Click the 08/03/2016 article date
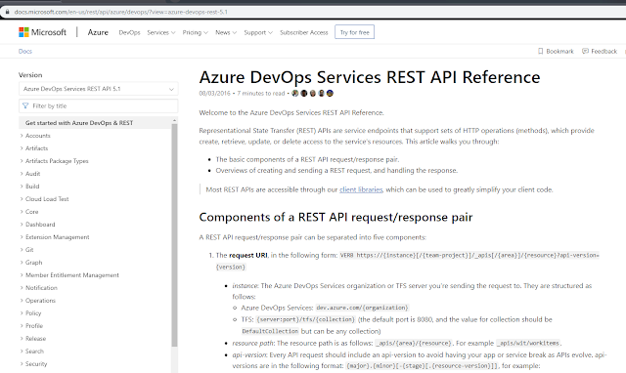Image resolution: width=626 pixels, height=373 pixels. (x=215, y=94)
